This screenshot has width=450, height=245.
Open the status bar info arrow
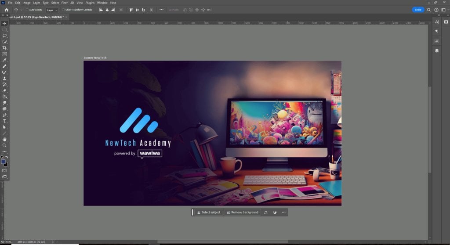point(53,242)
